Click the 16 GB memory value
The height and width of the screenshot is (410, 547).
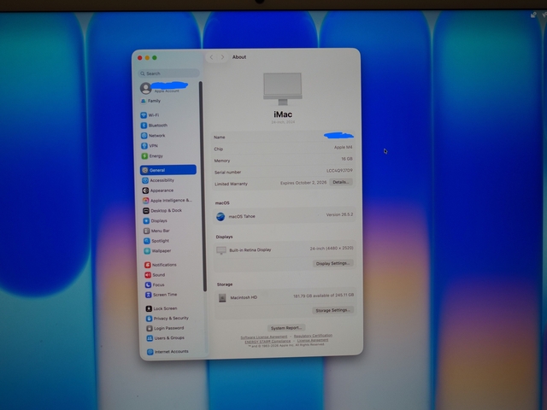click(347, 159)
